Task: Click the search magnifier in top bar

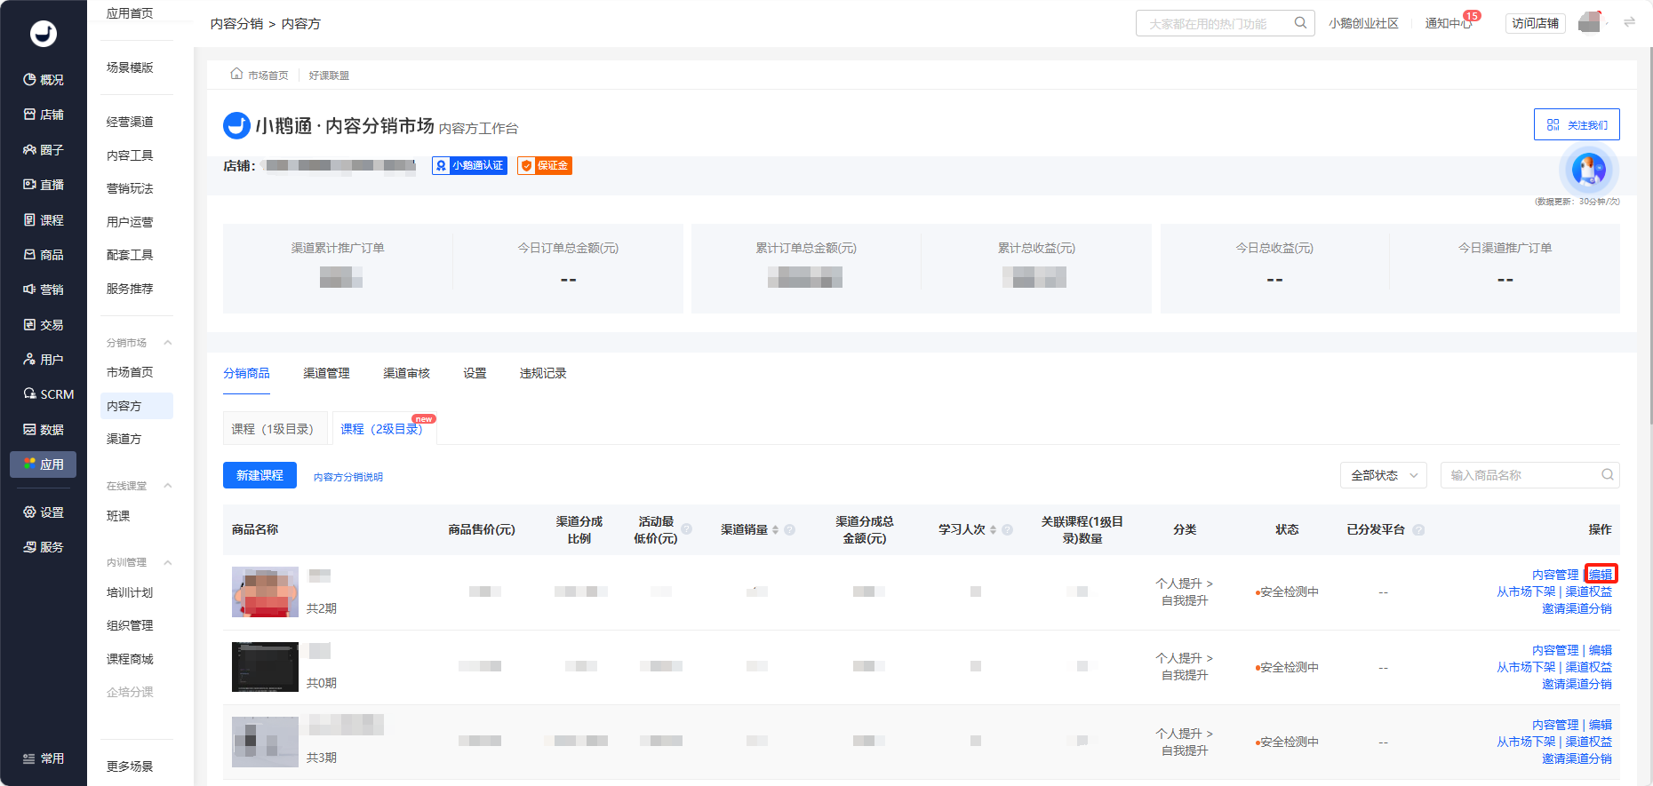Action: pos(1300,23)
